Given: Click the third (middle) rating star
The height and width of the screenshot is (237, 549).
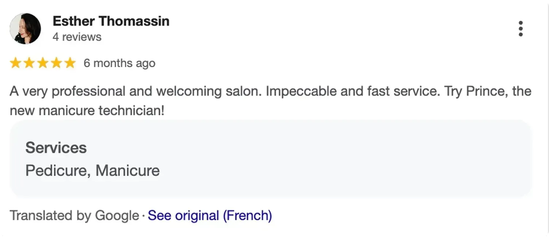Looking at the screenshot, I should pos(42,63).
